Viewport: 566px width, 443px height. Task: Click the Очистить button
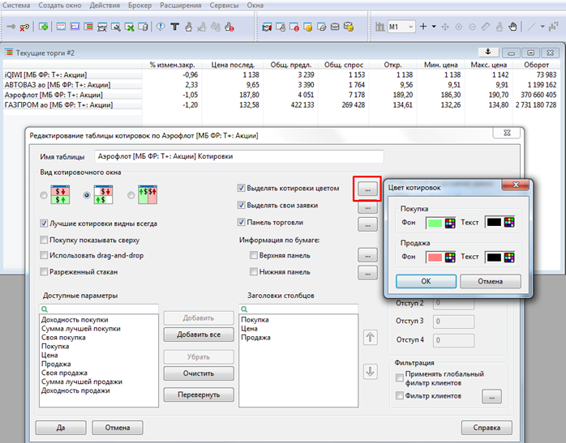[199, 373]
